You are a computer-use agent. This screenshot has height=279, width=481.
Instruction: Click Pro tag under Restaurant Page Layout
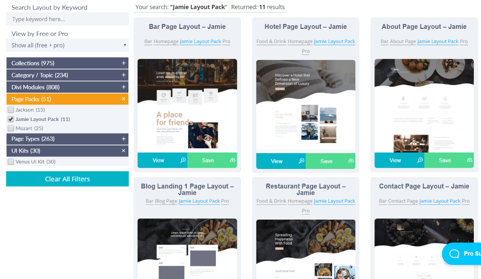(306, 211)
